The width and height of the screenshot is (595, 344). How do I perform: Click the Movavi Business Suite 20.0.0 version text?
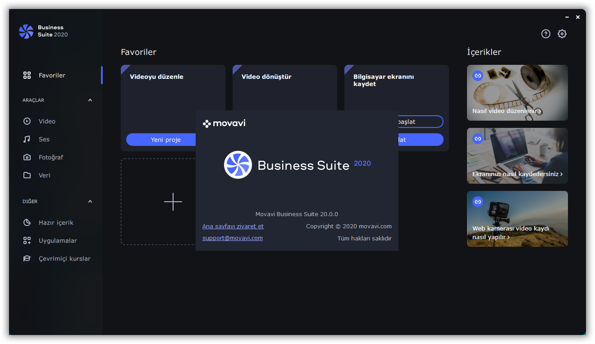click(x=297, y=214)
